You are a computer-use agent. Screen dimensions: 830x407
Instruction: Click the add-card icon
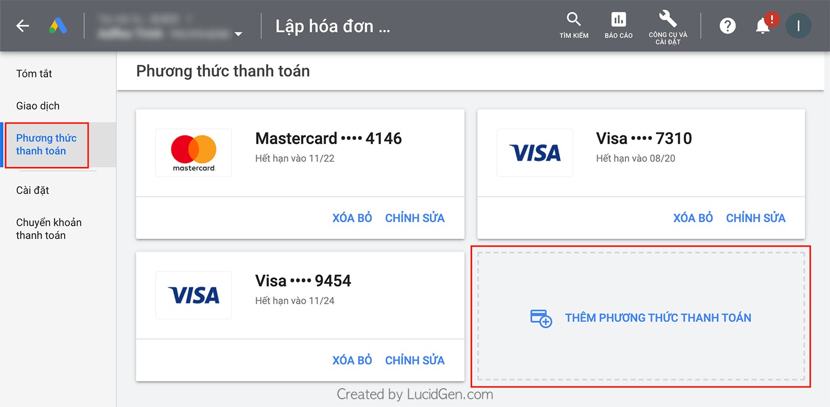point(541,318)
